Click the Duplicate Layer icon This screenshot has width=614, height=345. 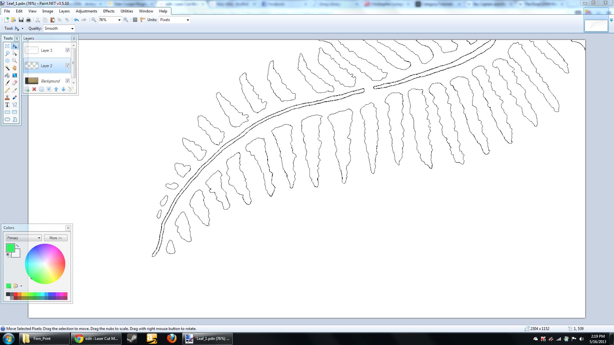click(x=42, y=89)
